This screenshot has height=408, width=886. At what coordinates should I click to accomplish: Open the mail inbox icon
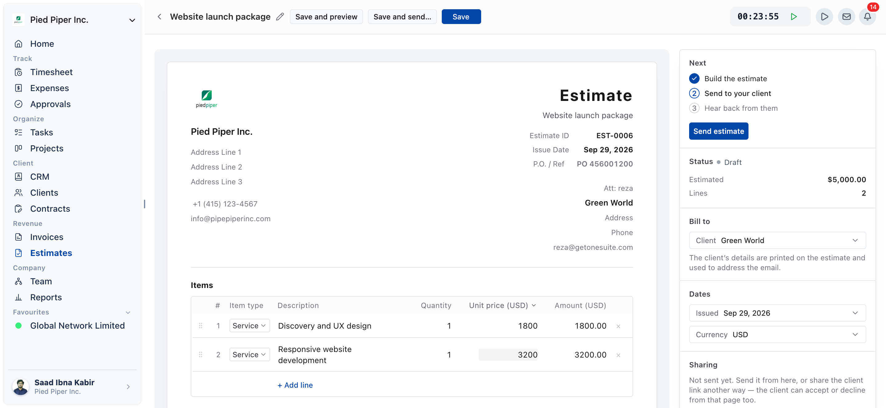846,17
